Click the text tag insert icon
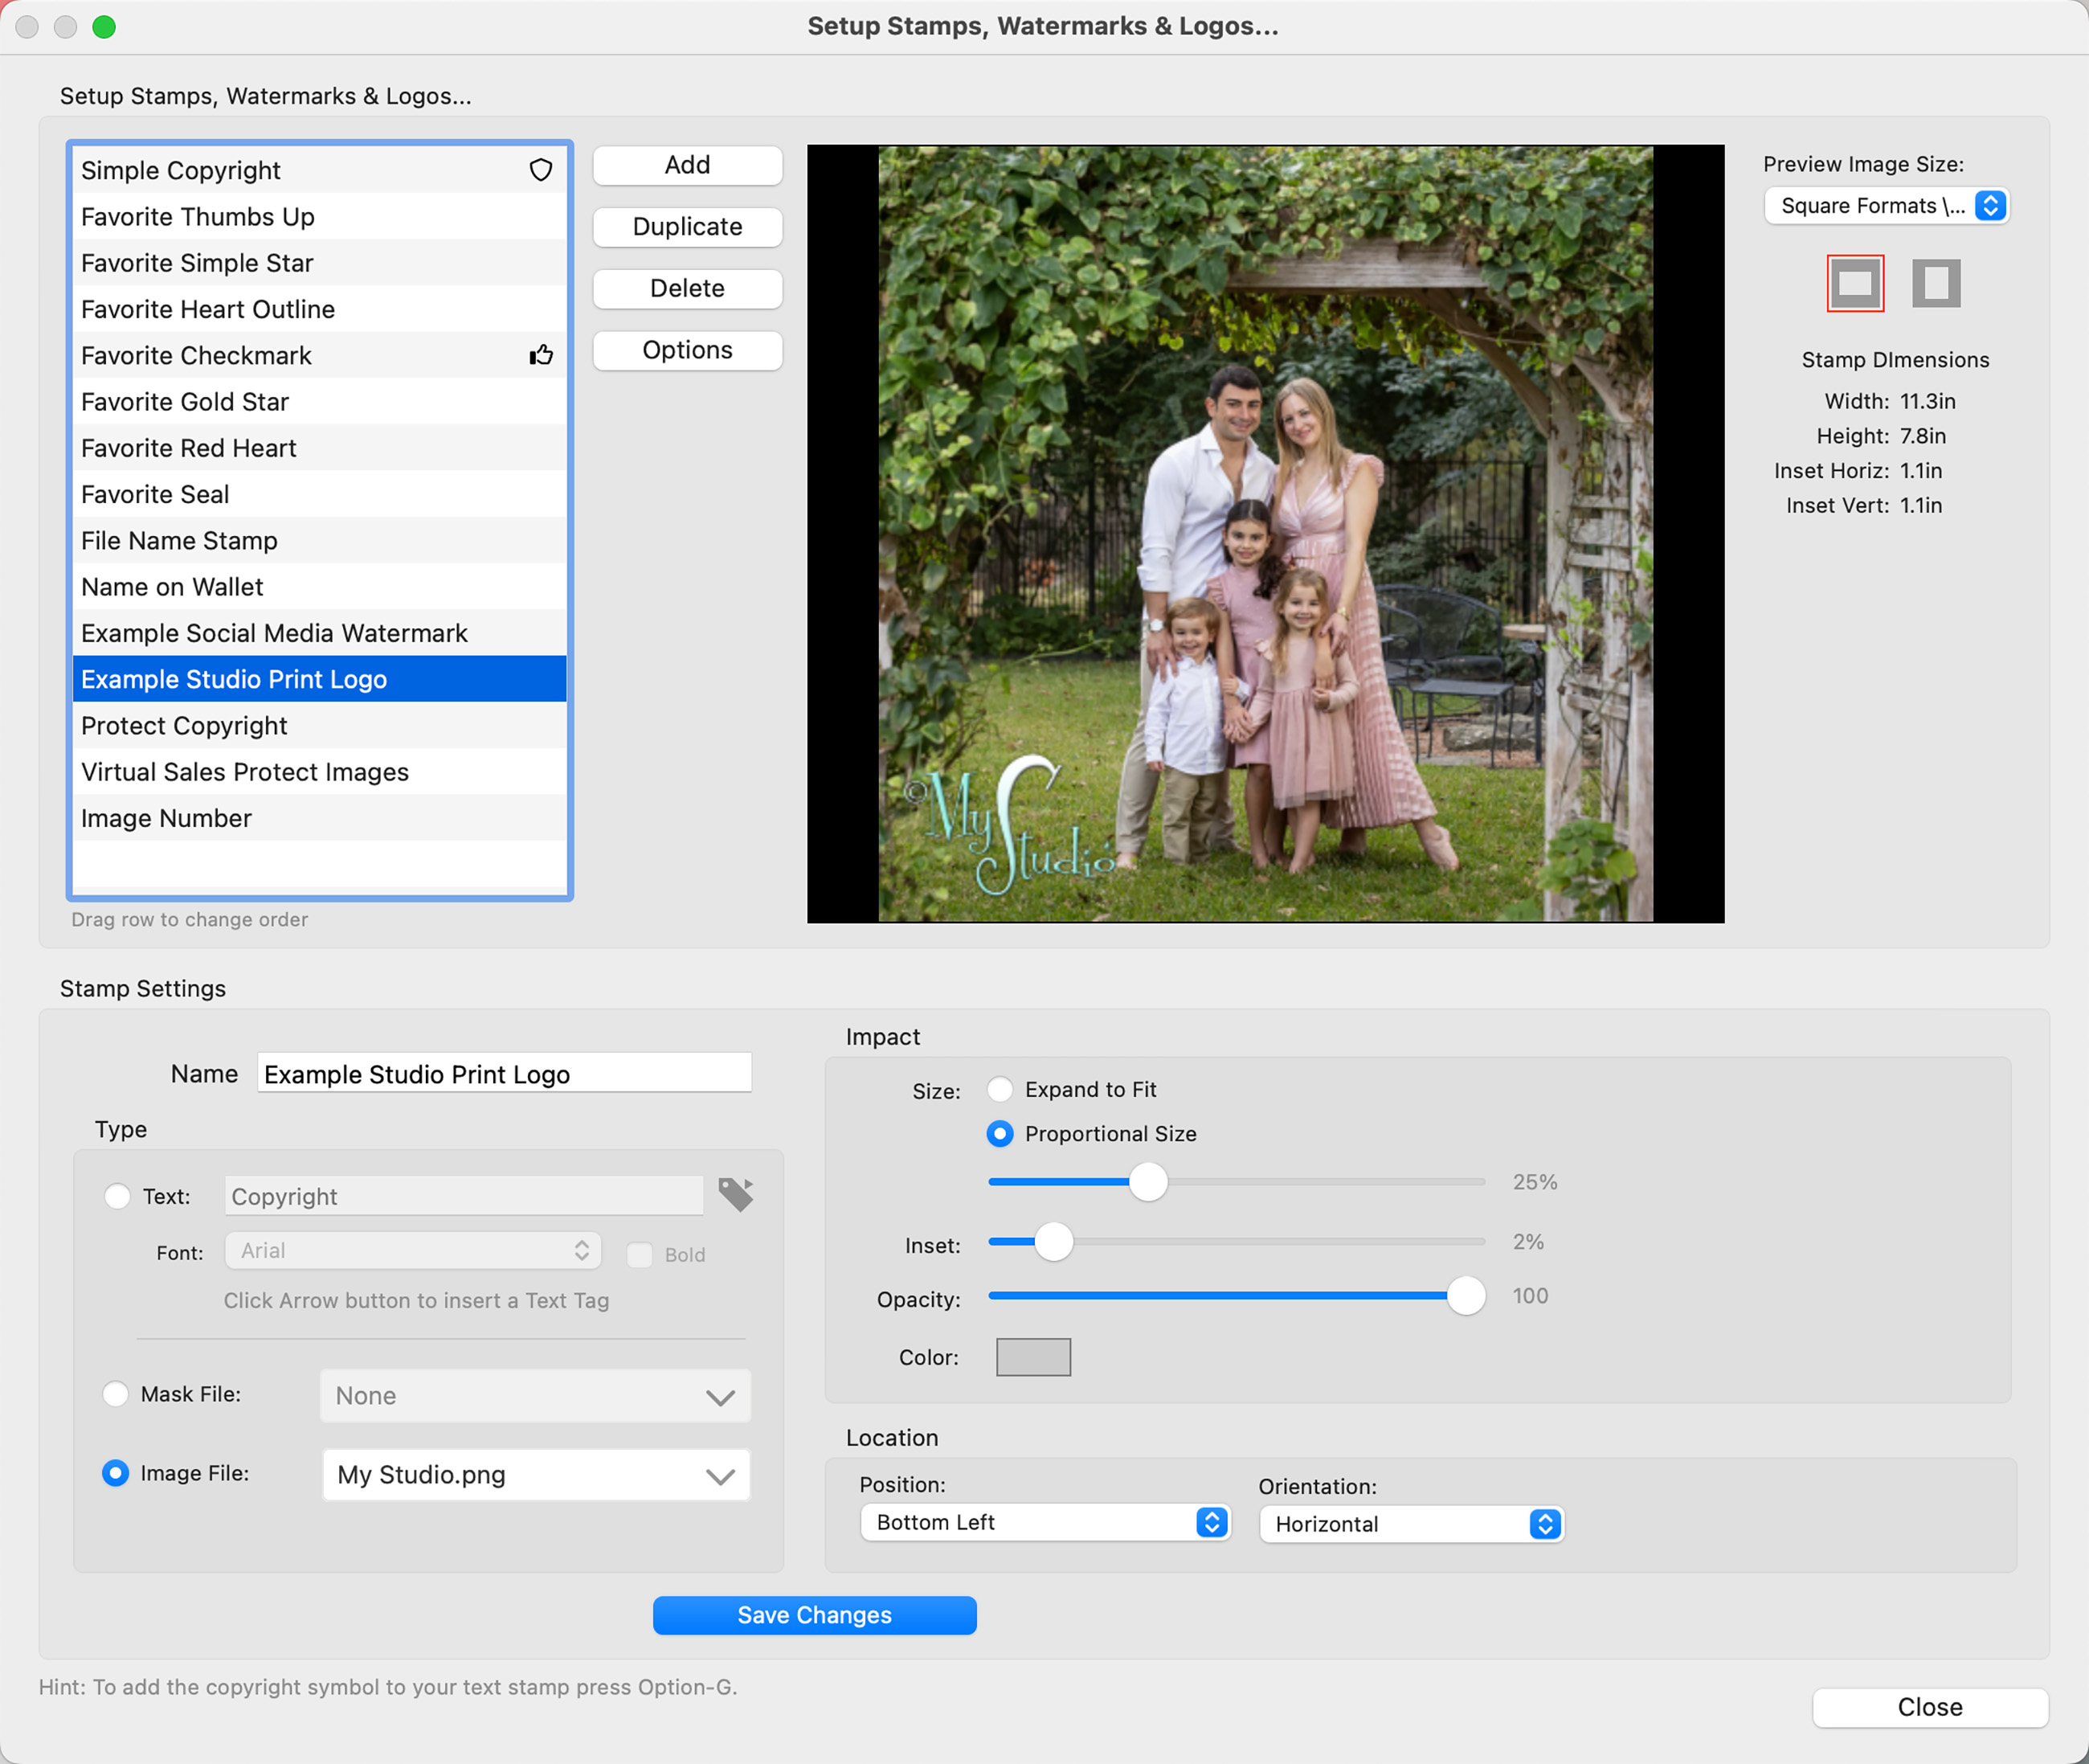Screen dimensions: 2089x1764 (736, 1194)
